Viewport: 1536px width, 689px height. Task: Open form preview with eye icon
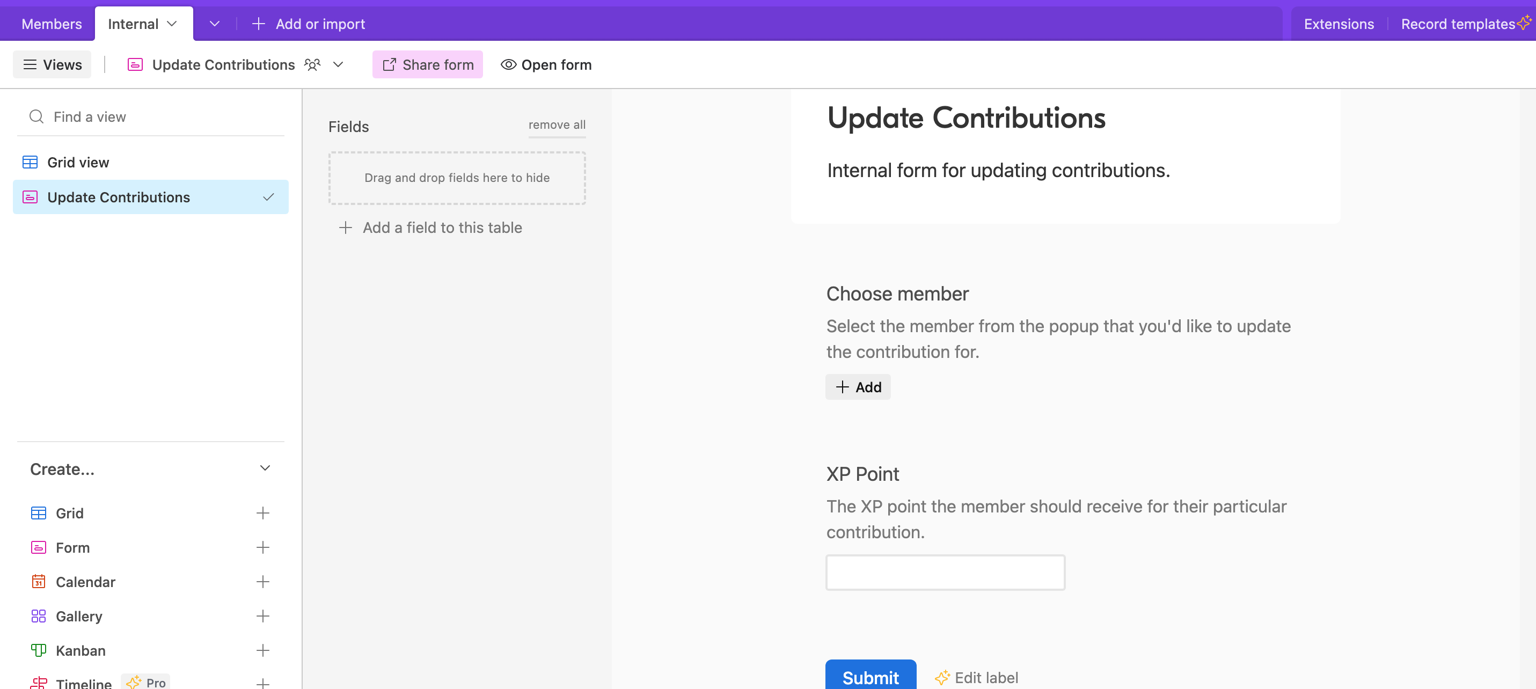click(x=546, y=64)
